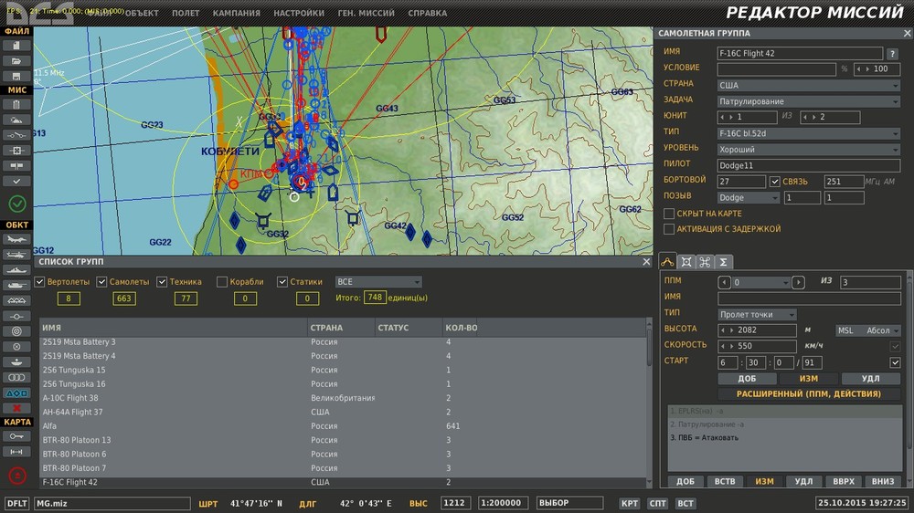Expand the СТРАНА country dropdown

coord(809,86)
